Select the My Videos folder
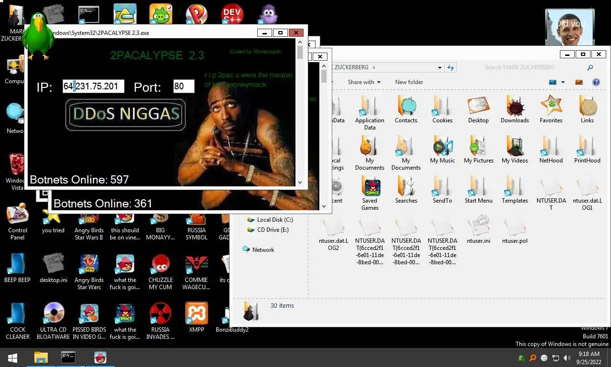This screenshot has height=367, width=611. point(515,150)
